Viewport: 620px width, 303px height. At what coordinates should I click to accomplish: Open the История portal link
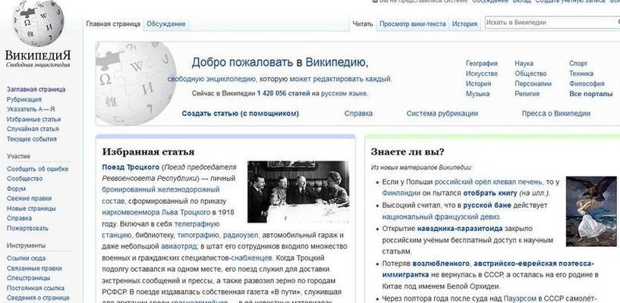[478, 83]
